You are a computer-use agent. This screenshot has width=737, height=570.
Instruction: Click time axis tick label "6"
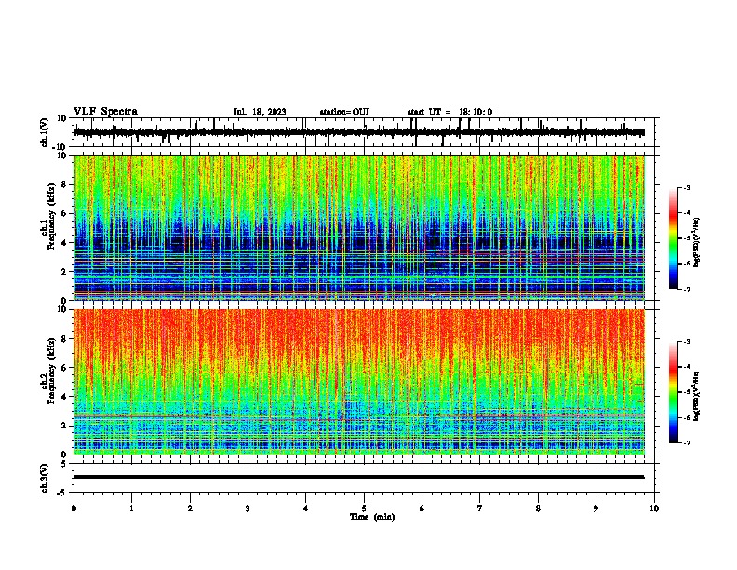click(422, 509)
